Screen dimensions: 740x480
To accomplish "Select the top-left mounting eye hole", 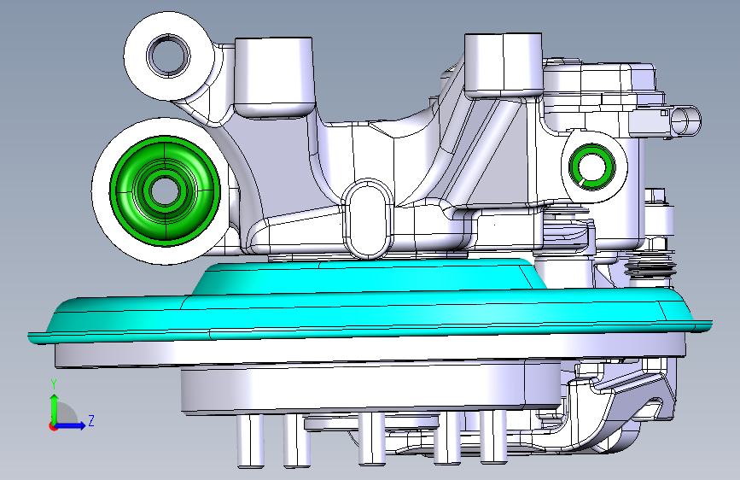I will pos(168,55).
